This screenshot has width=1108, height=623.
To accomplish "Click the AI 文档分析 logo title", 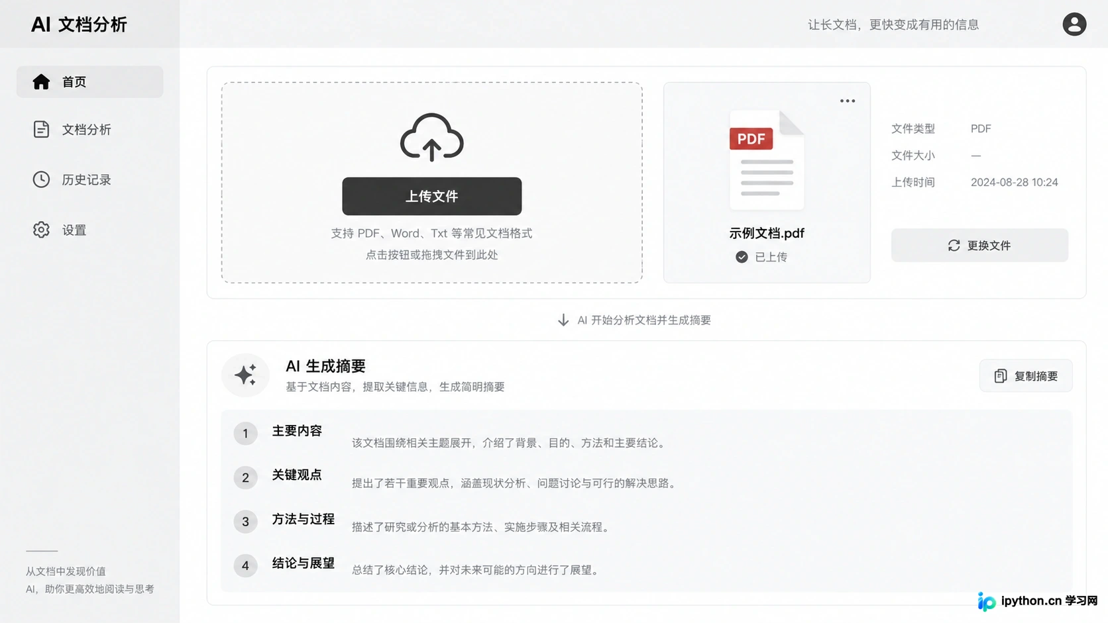I will 79,24.
